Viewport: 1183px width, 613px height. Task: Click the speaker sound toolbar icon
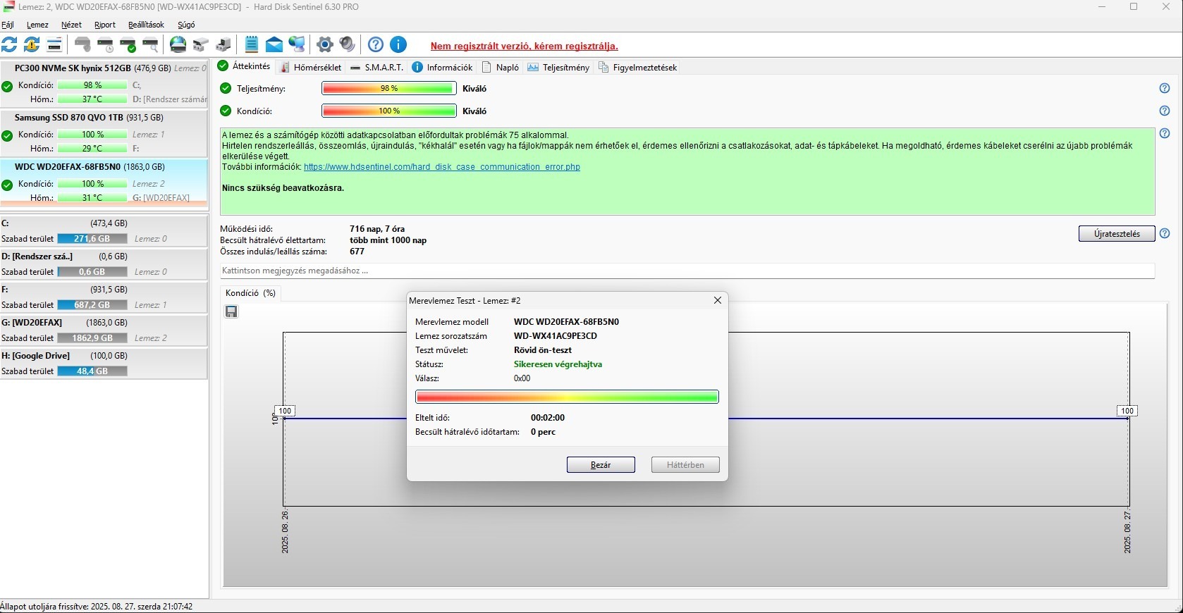(348, 44)
